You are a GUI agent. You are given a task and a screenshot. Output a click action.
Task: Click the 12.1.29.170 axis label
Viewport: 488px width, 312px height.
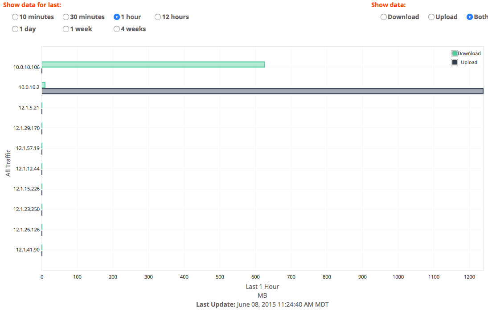click(x=27, y=128)
